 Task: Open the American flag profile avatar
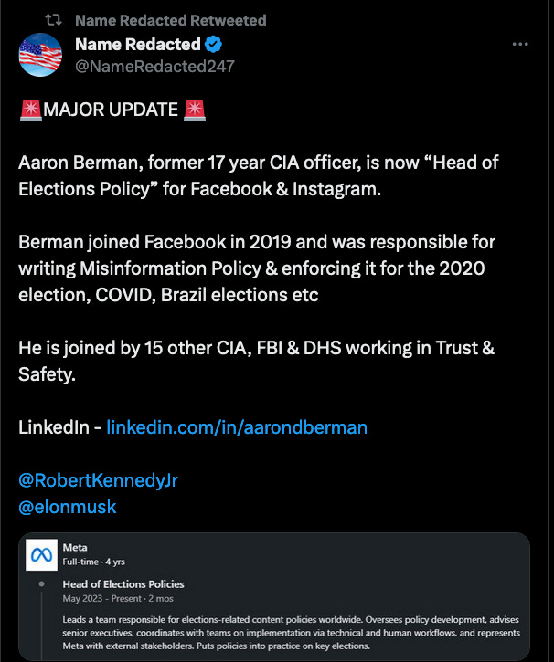coord(41,55)
